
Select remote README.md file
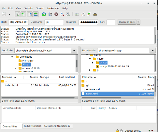[118, 90]
